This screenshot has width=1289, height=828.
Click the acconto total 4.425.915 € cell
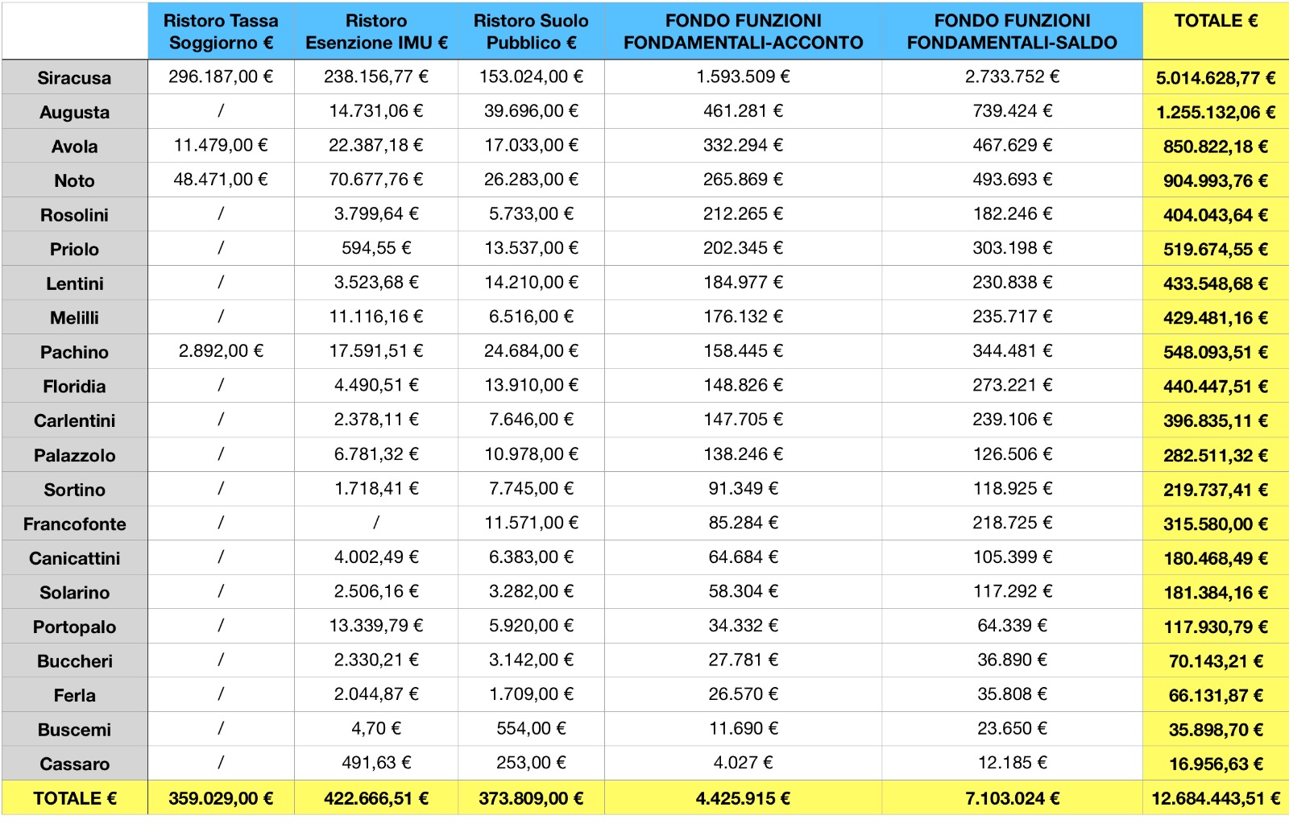point(743,799)
